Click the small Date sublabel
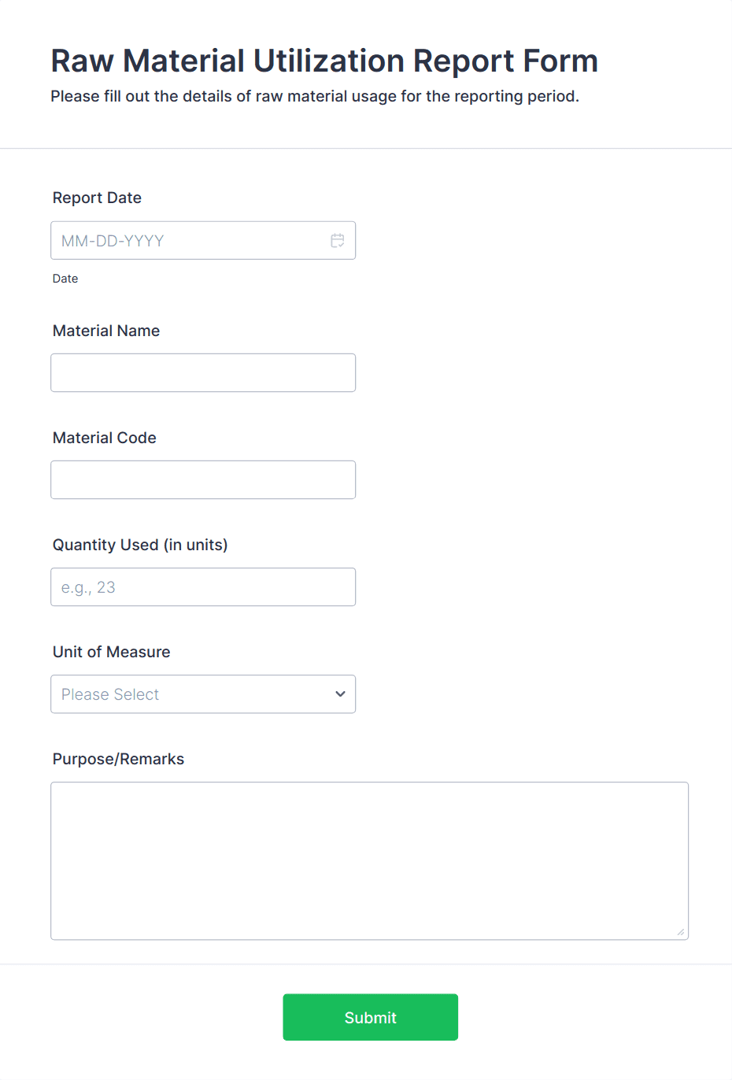732x1080 pixels. pyautogui.click(x=65, y=279)
